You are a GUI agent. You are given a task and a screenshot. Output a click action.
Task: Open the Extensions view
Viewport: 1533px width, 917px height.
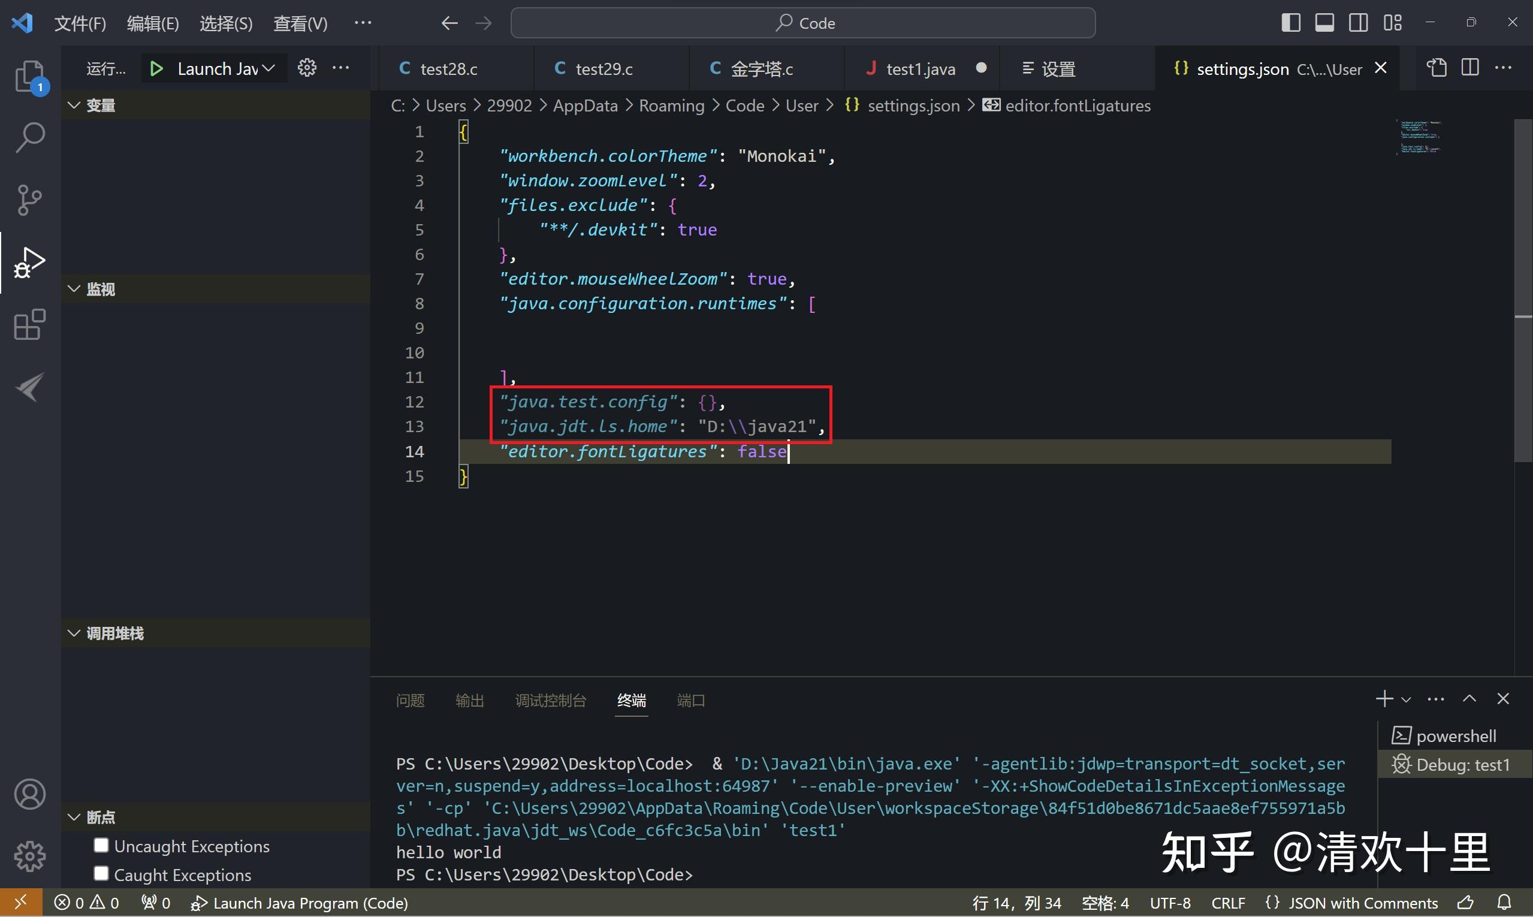tap(28, 324)
